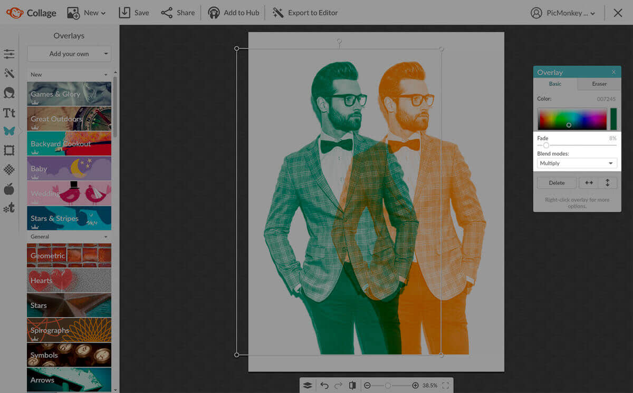Screen dimensions: 633x393
Task: Open the Overlays butterfly tool
Action: 9,131
